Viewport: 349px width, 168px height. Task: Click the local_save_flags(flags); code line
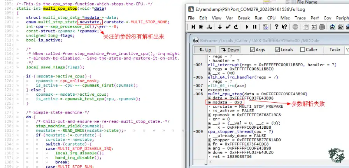point(55,67)
